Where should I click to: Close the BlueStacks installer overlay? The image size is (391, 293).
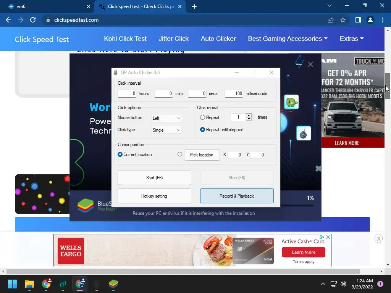(310, 64)
